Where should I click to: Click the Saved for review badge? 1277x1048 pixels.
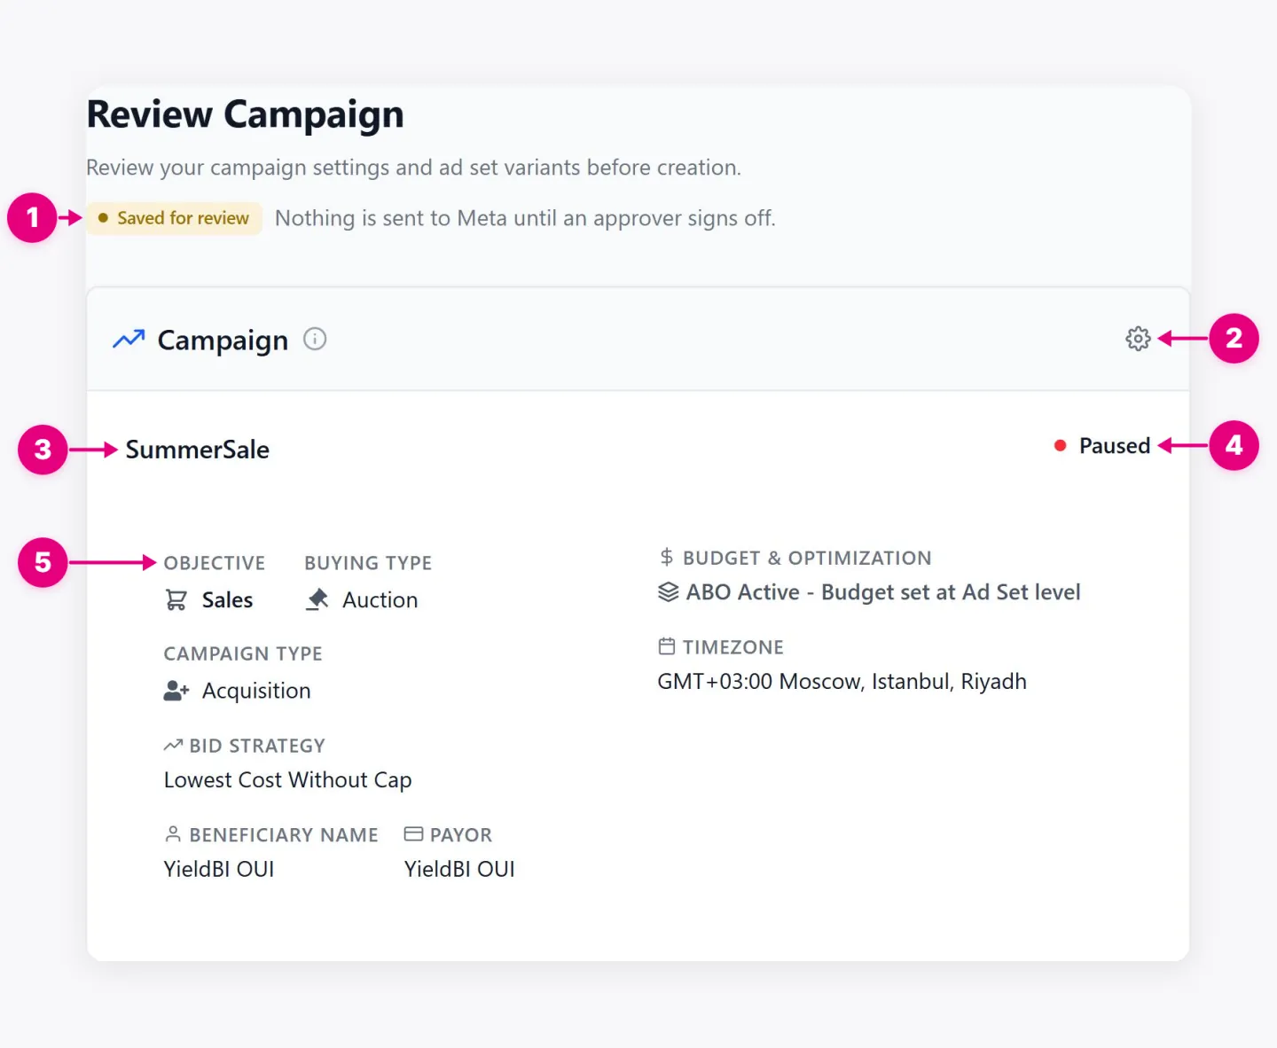click(x=174, y=218)
